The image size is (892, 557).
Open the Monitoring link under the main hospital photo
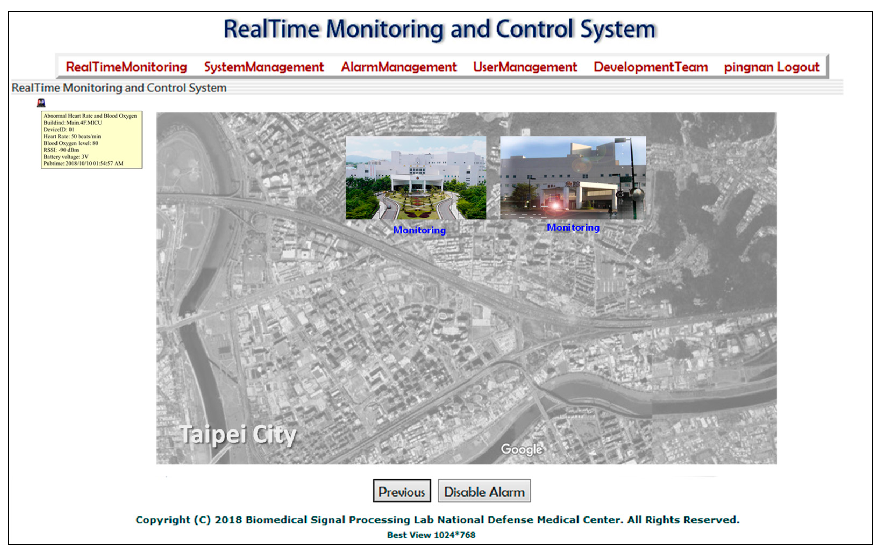(x=419, y=230)
